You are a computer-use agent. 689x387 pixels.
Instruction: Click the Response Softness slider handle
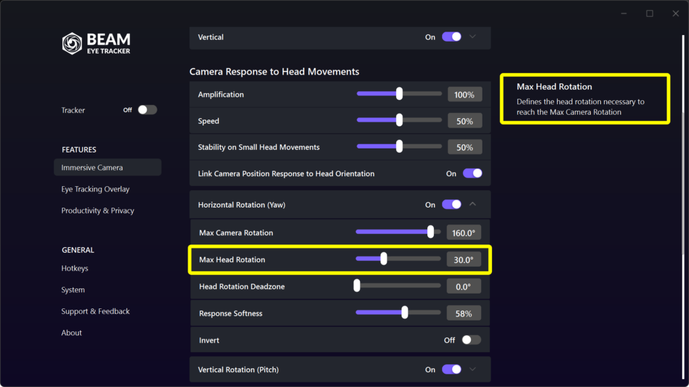(x=404, y=312)
